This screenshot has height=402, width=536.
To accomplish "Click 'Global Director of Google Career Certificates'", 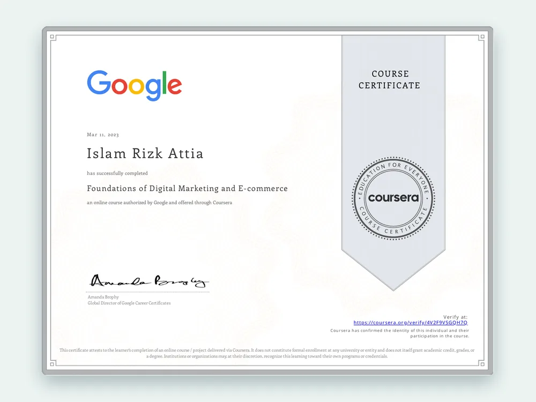I will (129, 303).
